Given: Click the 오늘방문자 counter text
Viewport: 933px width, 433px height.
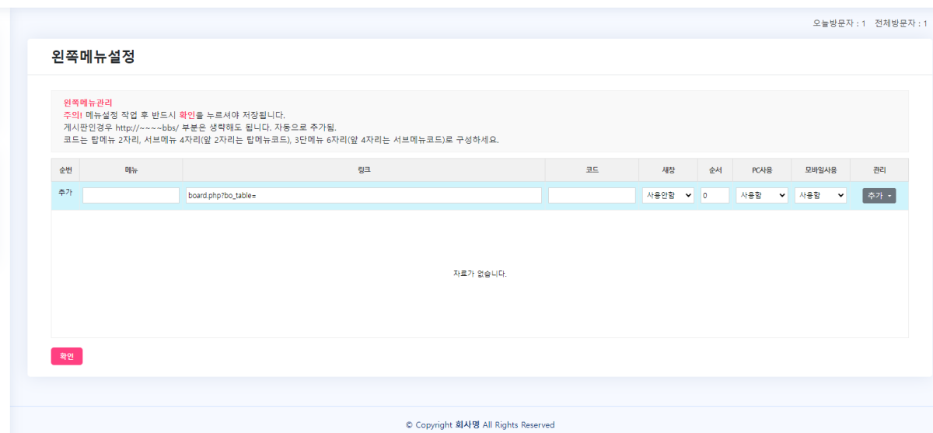Looking at the screenshot, I should coord(839,23).
